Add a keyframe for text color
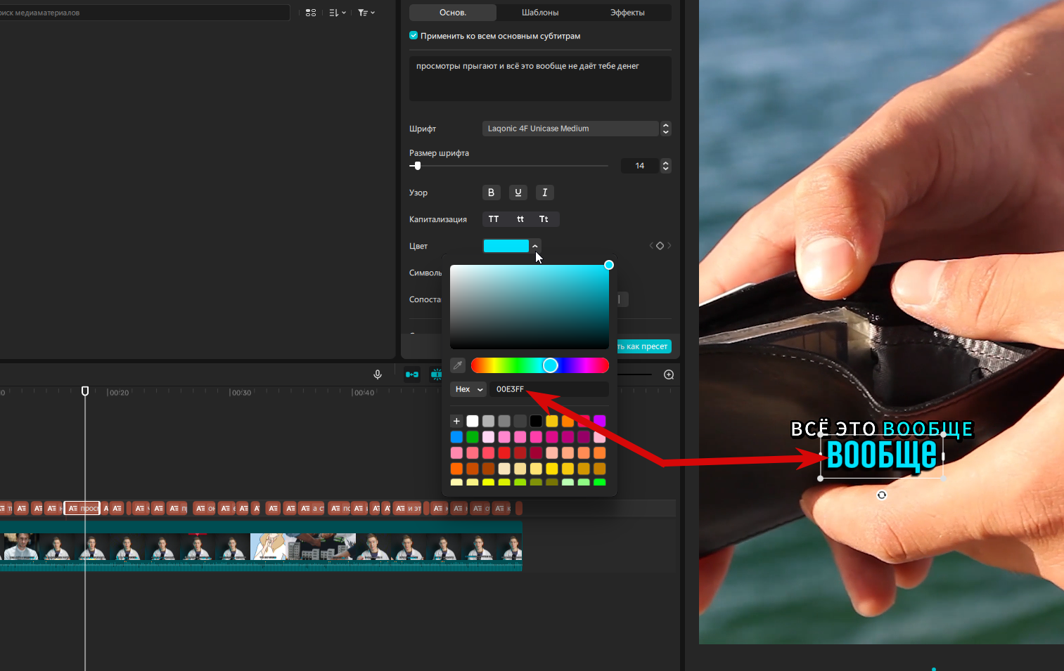Image resolution: width=1064 pixels, height=671 pixels. pyautogui.click(x=660, y=246)
